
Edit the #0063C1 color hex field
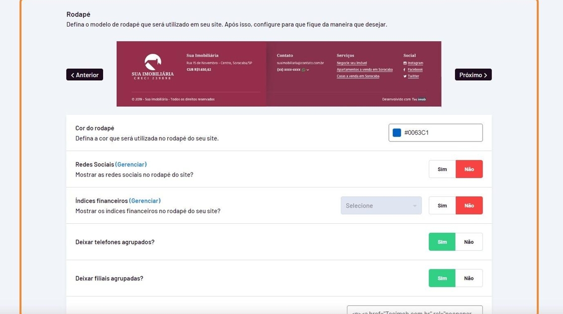coord(440,133)
